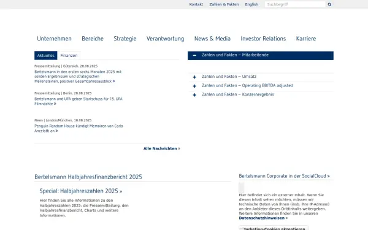Click the News | London/München date line
368x230 pixels.
click(x=63, y=120)
